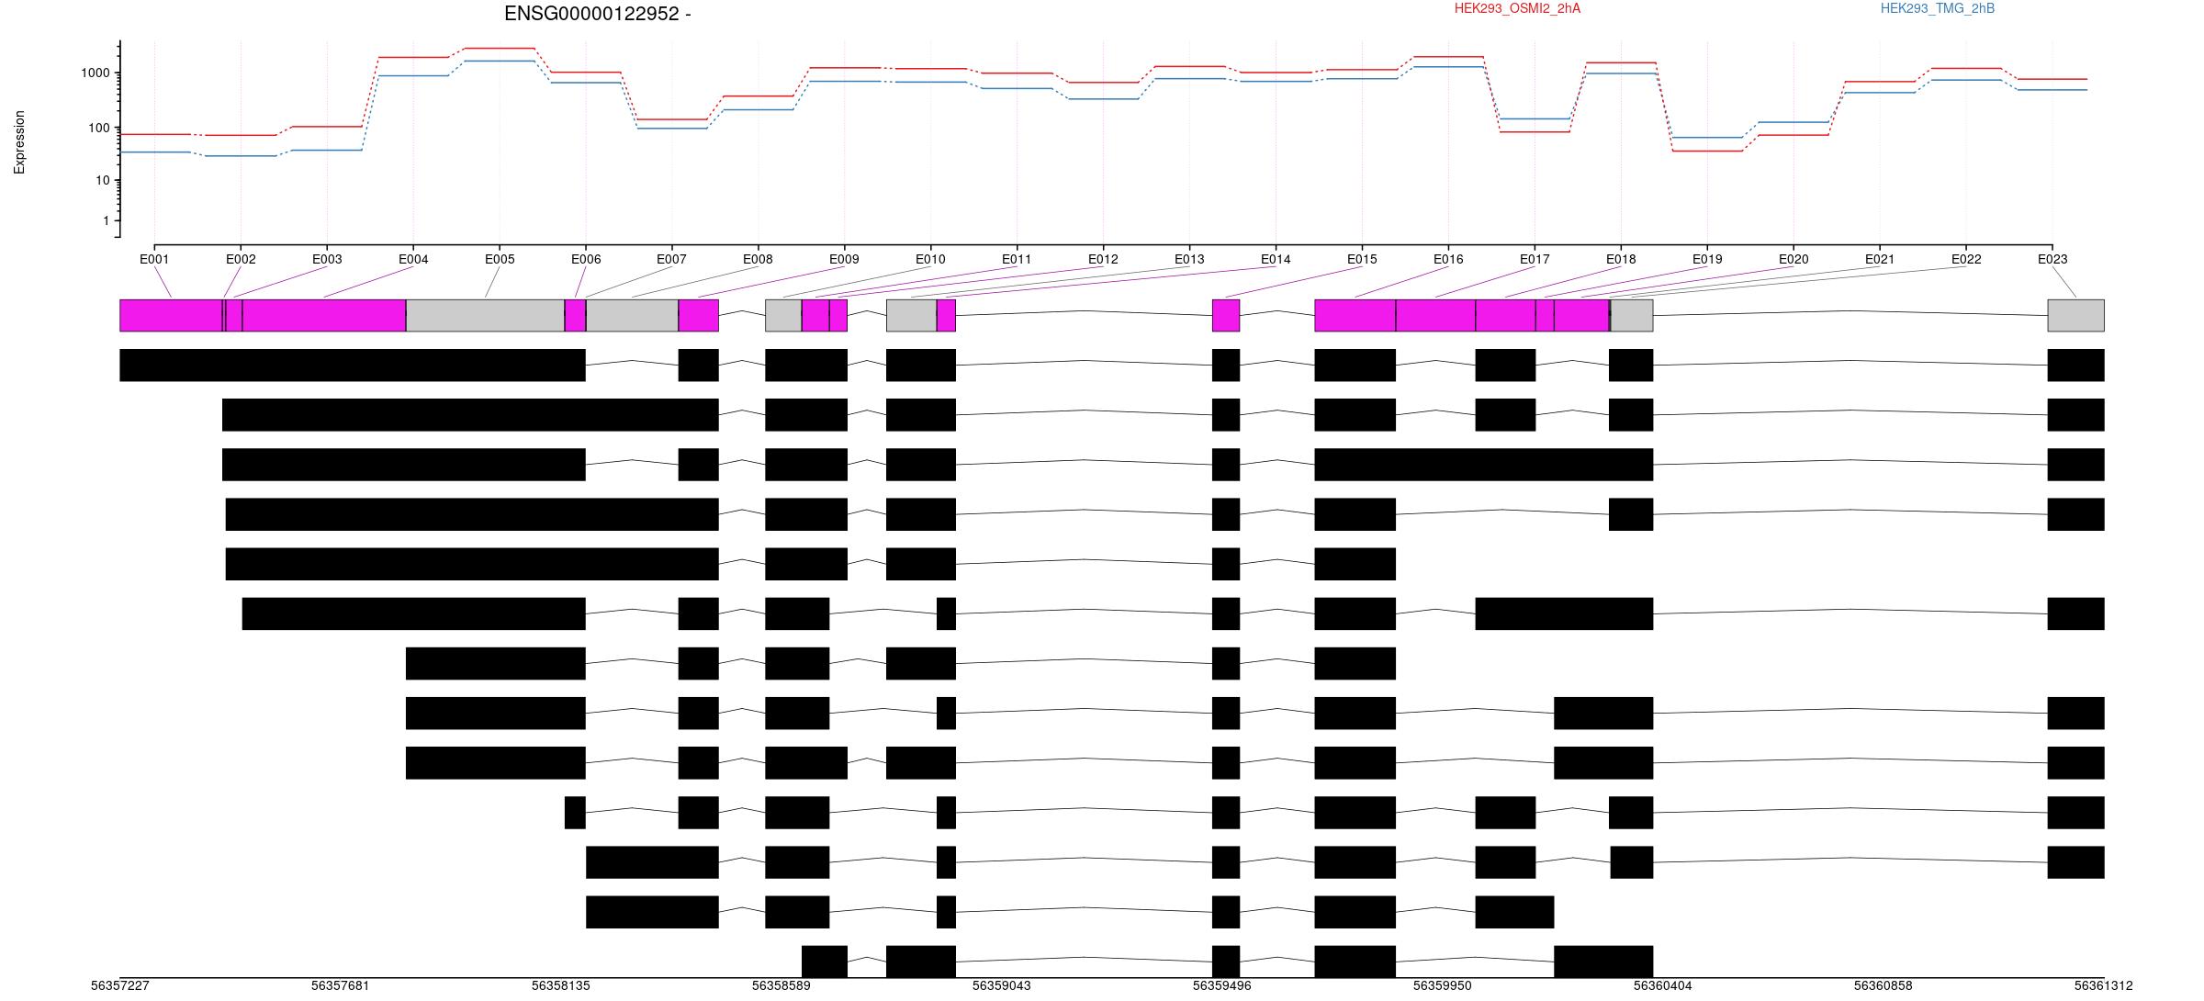Click y-axis tick value 1000
2204x1001 pixels.
(96, 73)
